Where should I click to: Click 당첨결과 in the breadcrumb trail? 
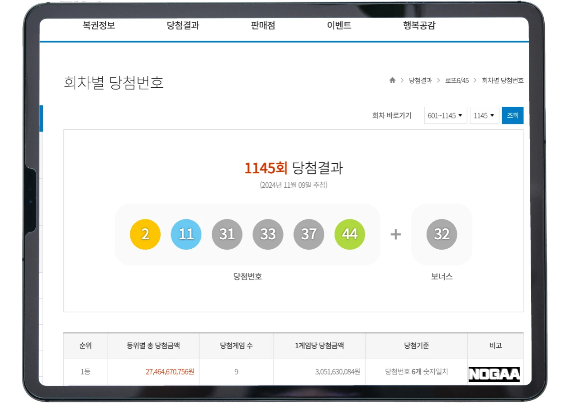tap(420, 80)
